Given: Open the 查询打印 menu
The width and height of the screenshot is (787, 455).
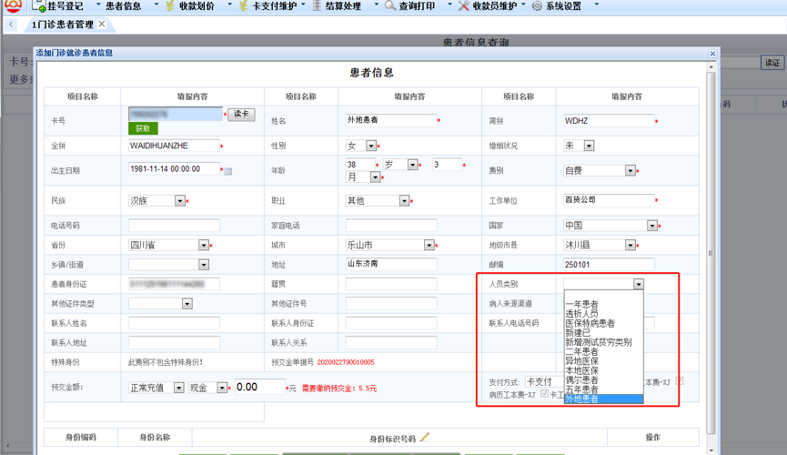Looking at the screenshot, I should point(417,6).
